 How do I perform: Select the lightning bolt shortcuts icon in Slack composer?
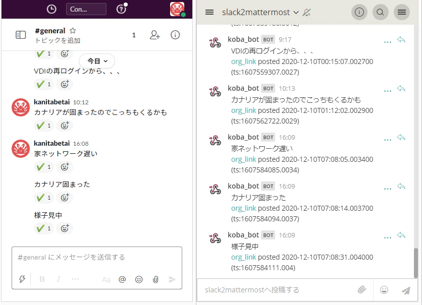[21, 279]
